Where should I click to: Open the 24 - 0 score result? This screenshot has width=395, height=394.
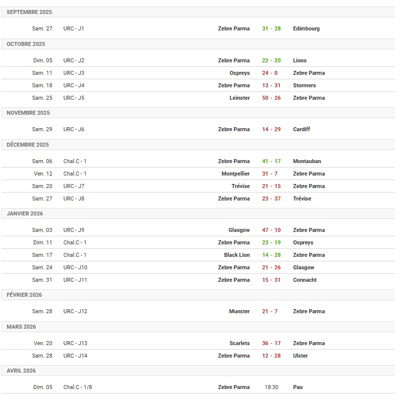[x=269, y=73]
